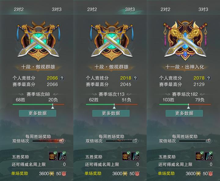
Task: Click the gold coin icon beside 3600 in the third panel
Action: [198, 174]
